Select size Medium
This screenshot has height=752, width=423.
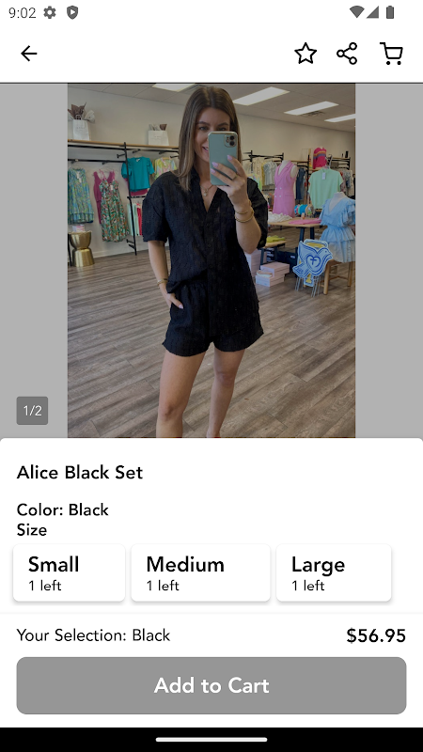(x=200, y=572)
